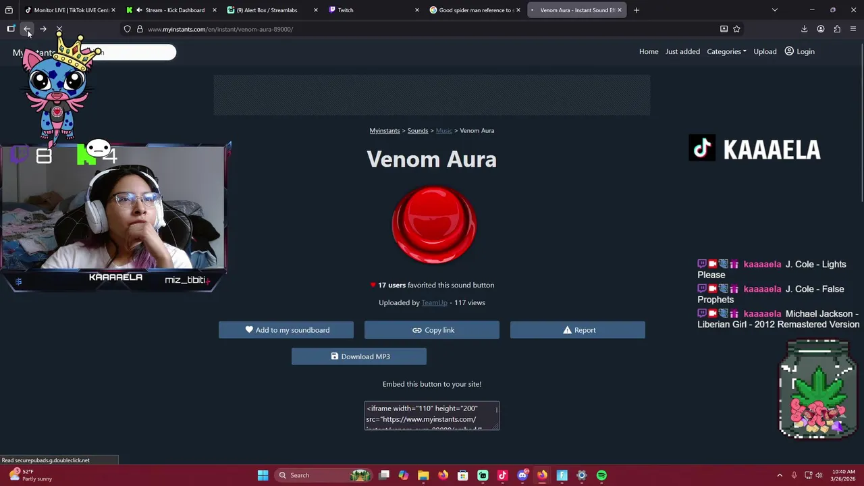Open the Myinstants breadcrumb link
The height and width of the screenshot is (486, 864).
385,130
